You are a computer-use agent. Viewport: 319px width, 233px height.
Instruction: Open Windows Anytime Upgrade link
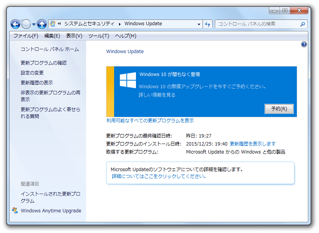click(51, 211)
